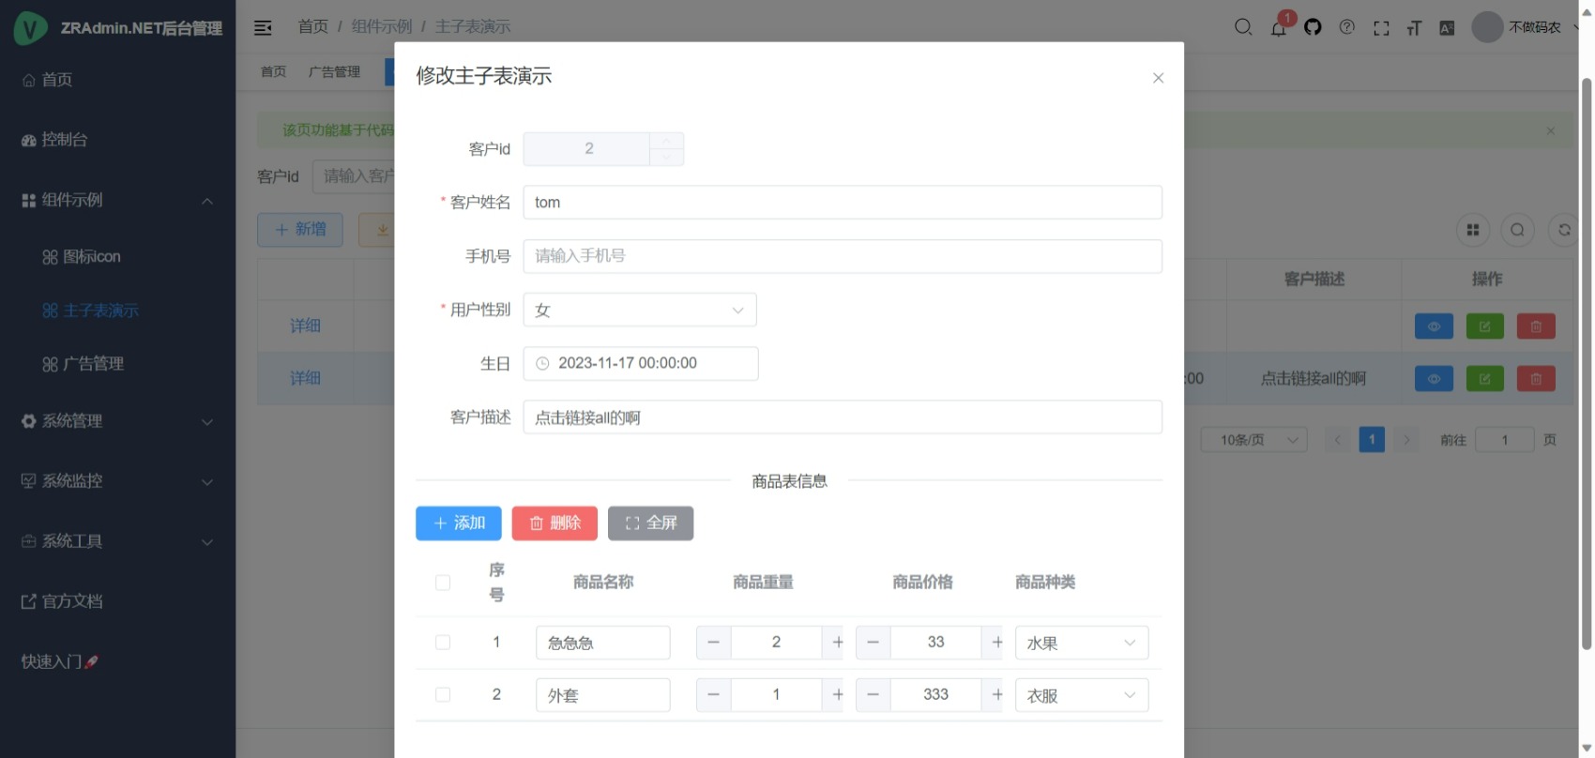The image size is (1595, 758).
Task: Open the 商品种类 dropdown showing 水果
Action: (x=1081, y=643)
